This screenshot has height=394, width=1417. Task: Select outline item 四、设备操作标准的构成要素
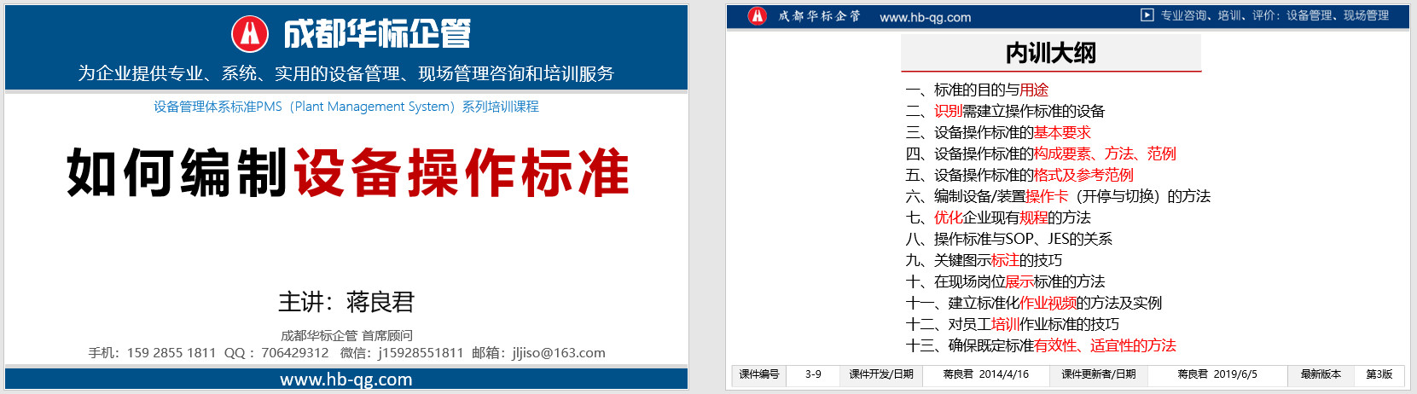point(1040,154)
